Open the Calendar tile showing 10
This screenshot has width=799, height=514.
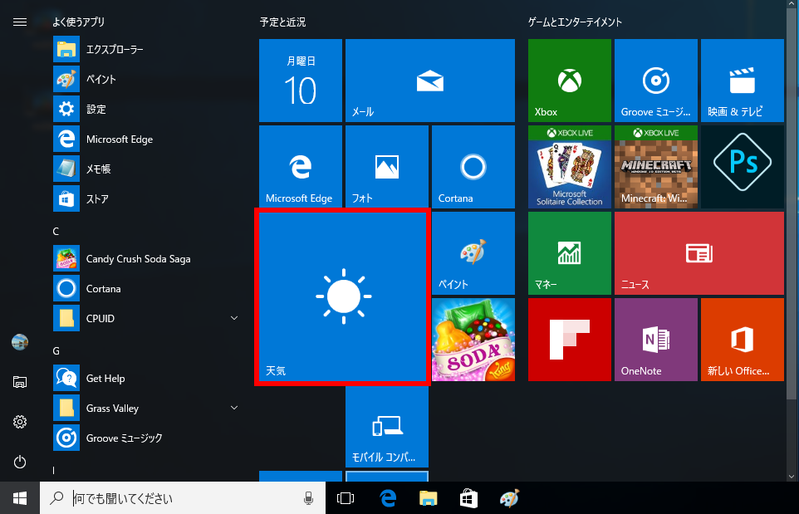tap(300, 81)
